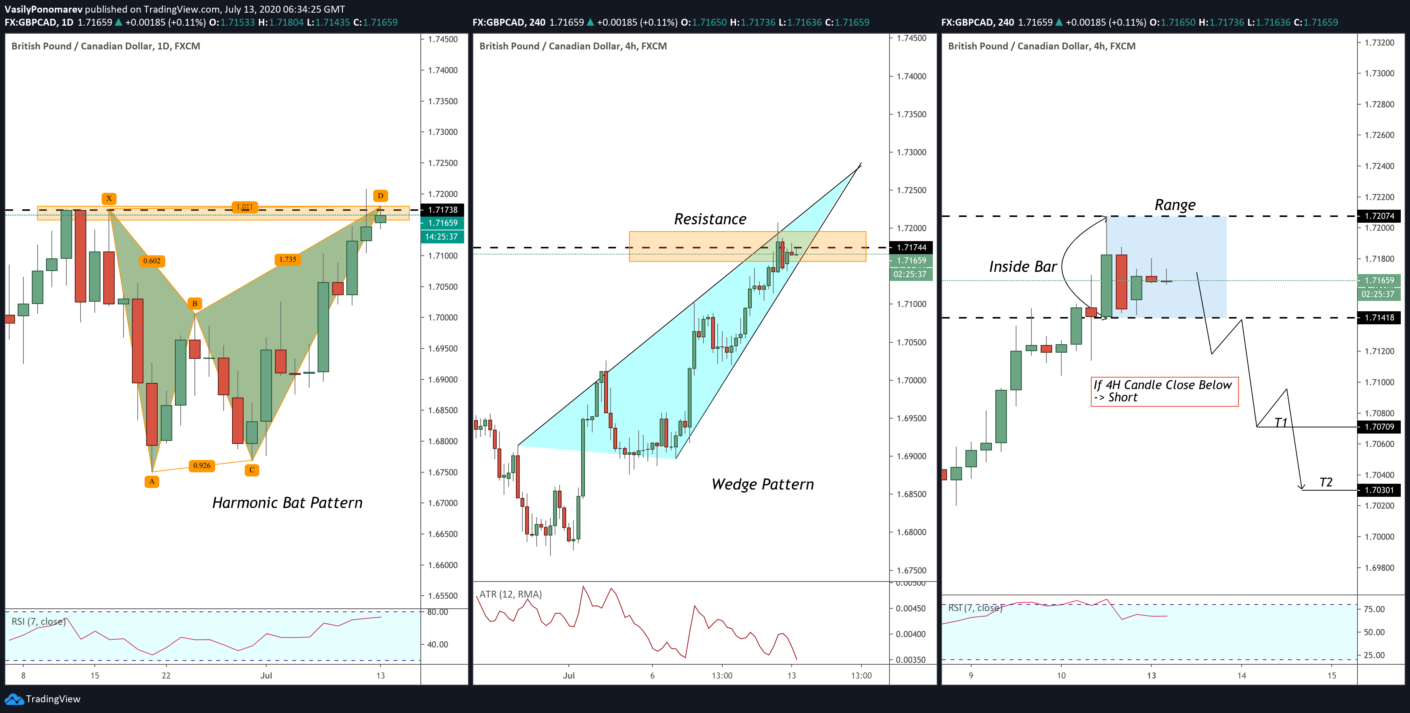The image size is (1410, 713).
Task: Click the ATR (12, RMA) indicator label
Action: (511, 594)
